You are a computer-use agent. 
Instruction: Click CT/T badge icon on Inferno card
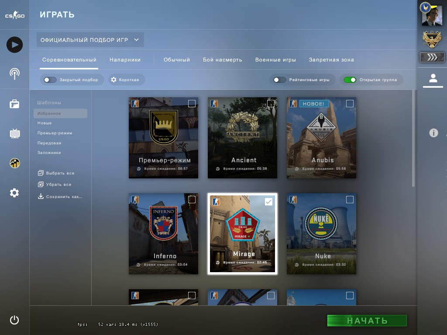coord(135,200)
